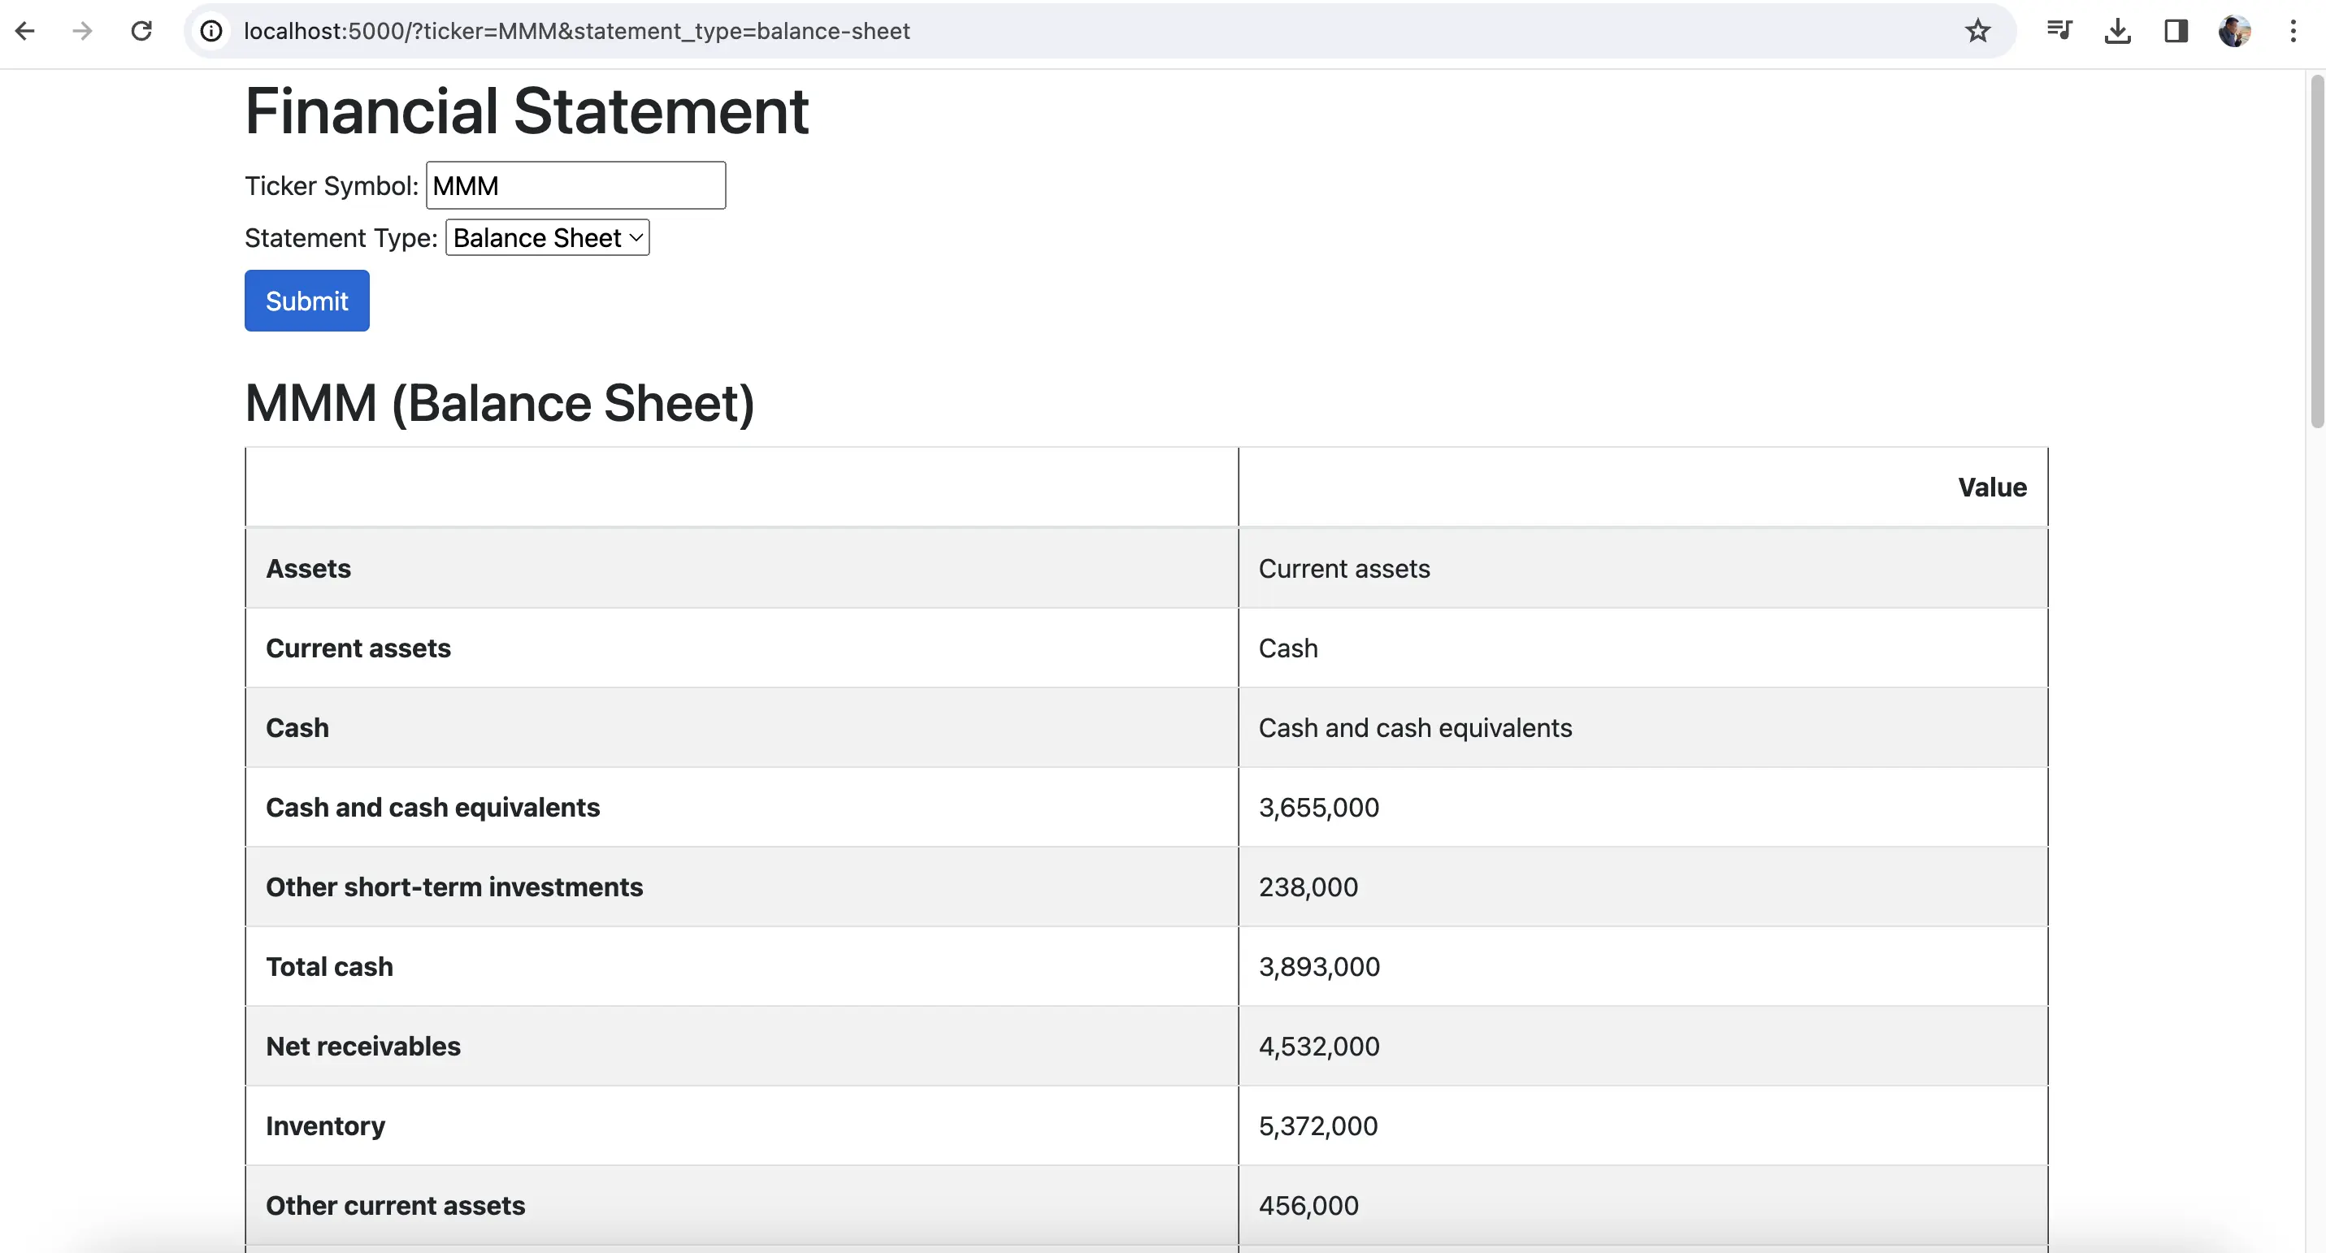Click the Net receivables row label
Image resolution: width=2326 pixels, height=1253 pixels.
click(363, 1045)
